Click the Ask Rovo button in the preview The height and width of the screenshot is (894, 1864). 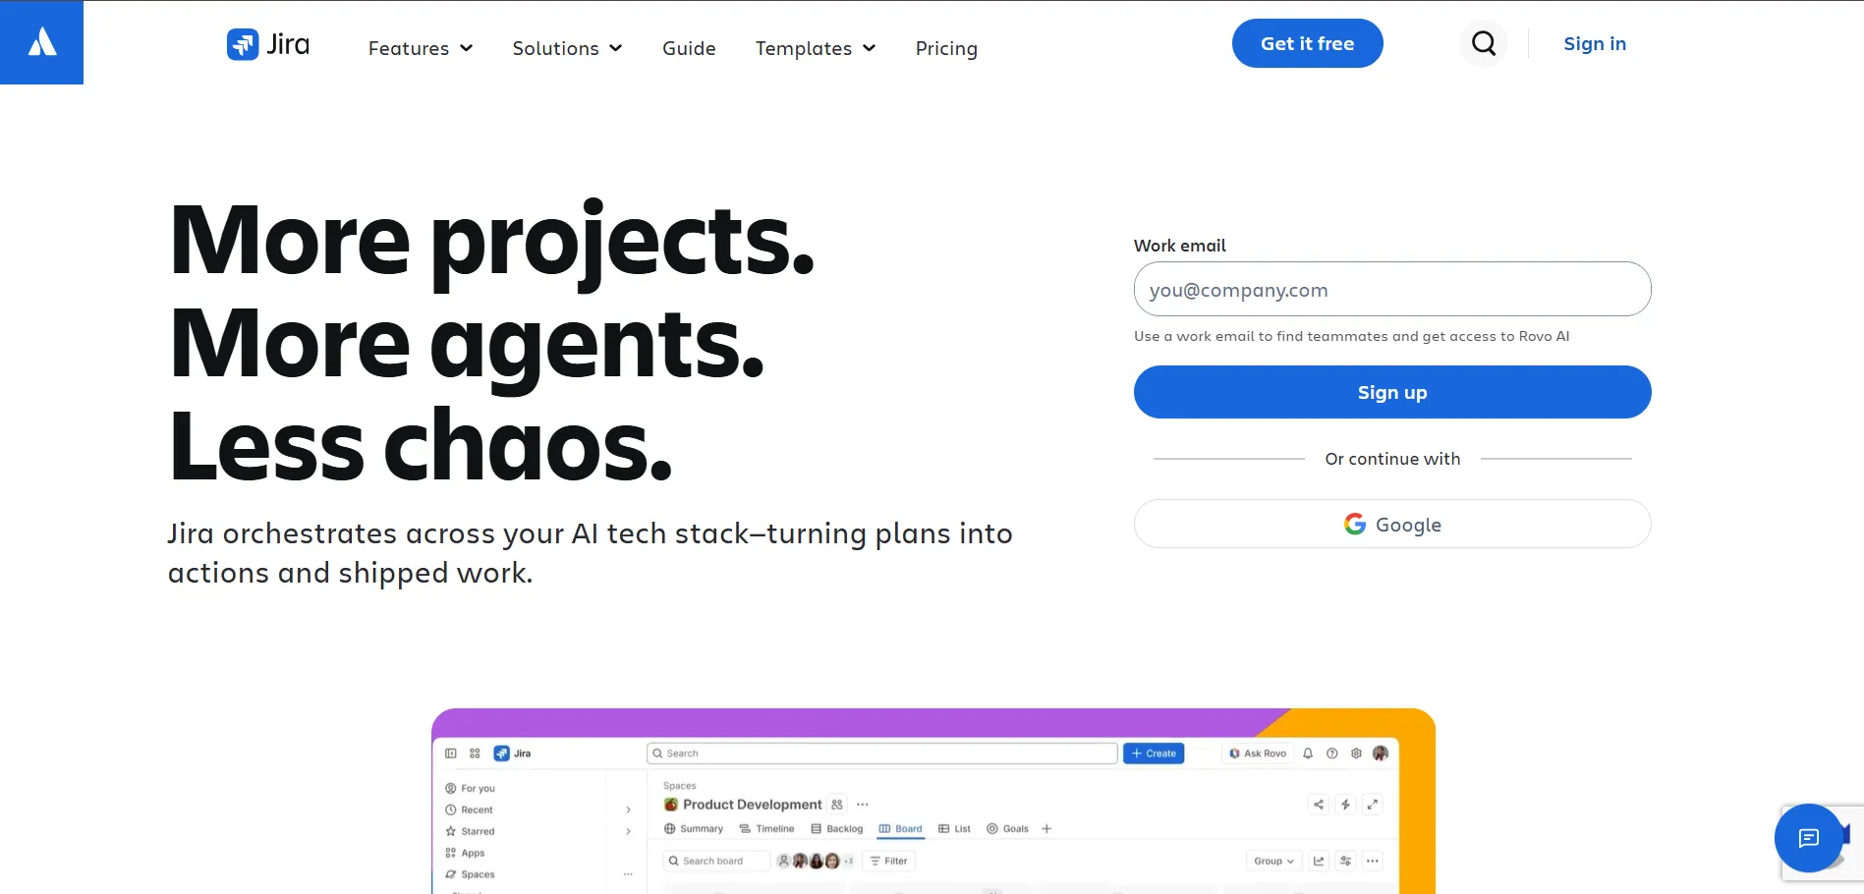[1258, 754]
